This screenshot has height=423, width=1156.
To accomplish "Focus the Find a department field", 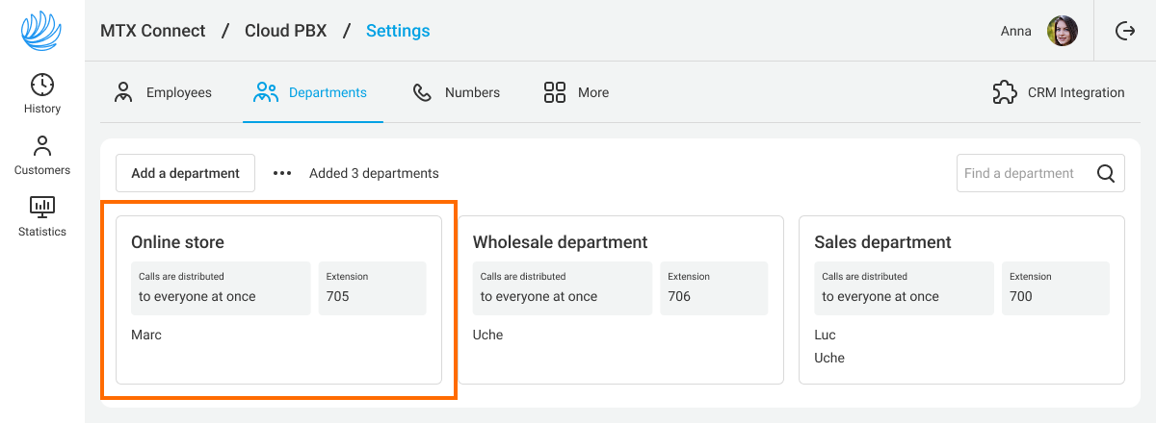I will click(x=1023, y=174).
